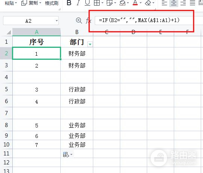This screenshot has height=173, width=203.
Task: Click cell B9 业务部
Action: click(x=77, y=136)
